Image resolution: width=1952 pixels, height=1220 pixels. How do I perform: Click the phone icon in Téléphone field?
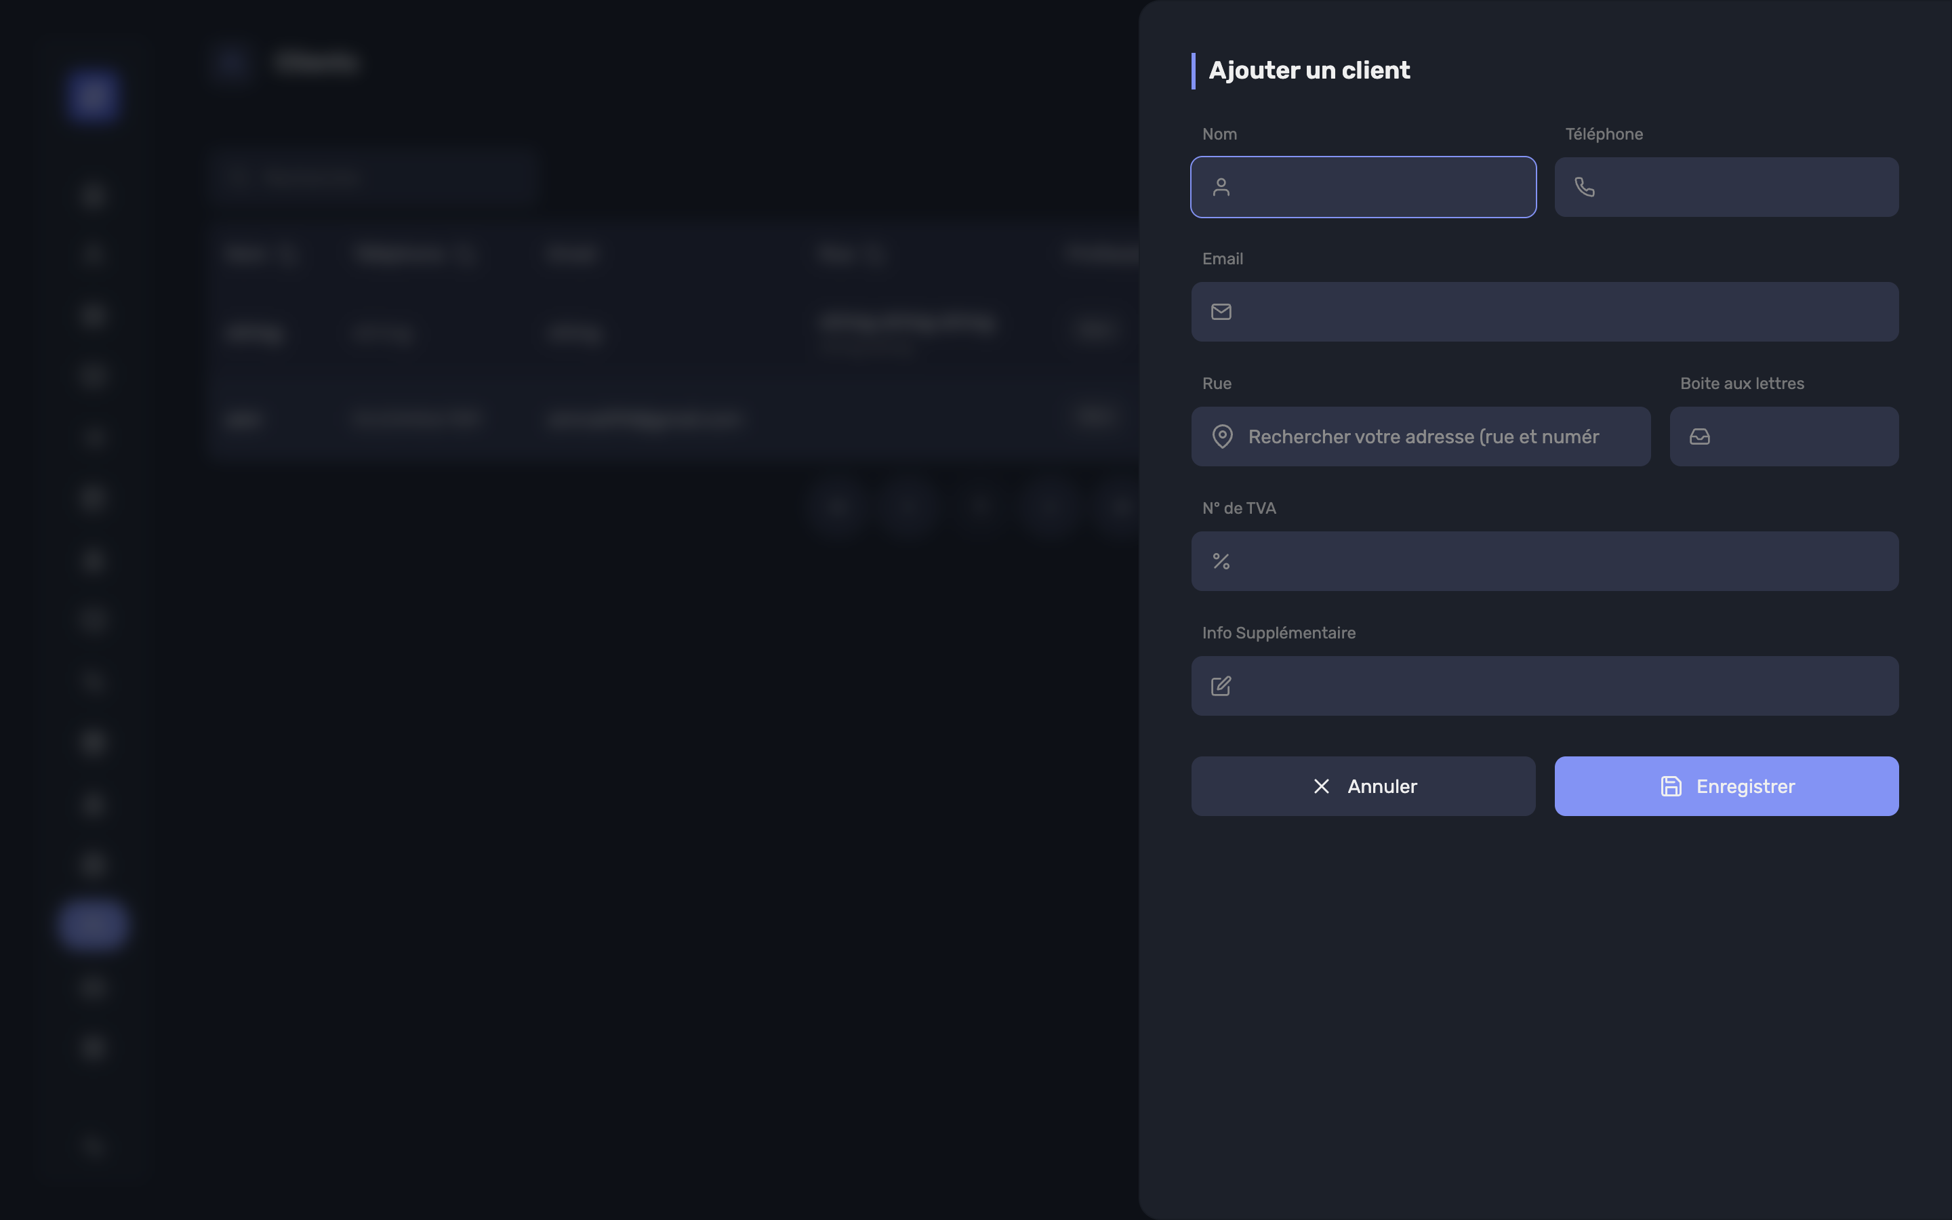pos(1584,187)
